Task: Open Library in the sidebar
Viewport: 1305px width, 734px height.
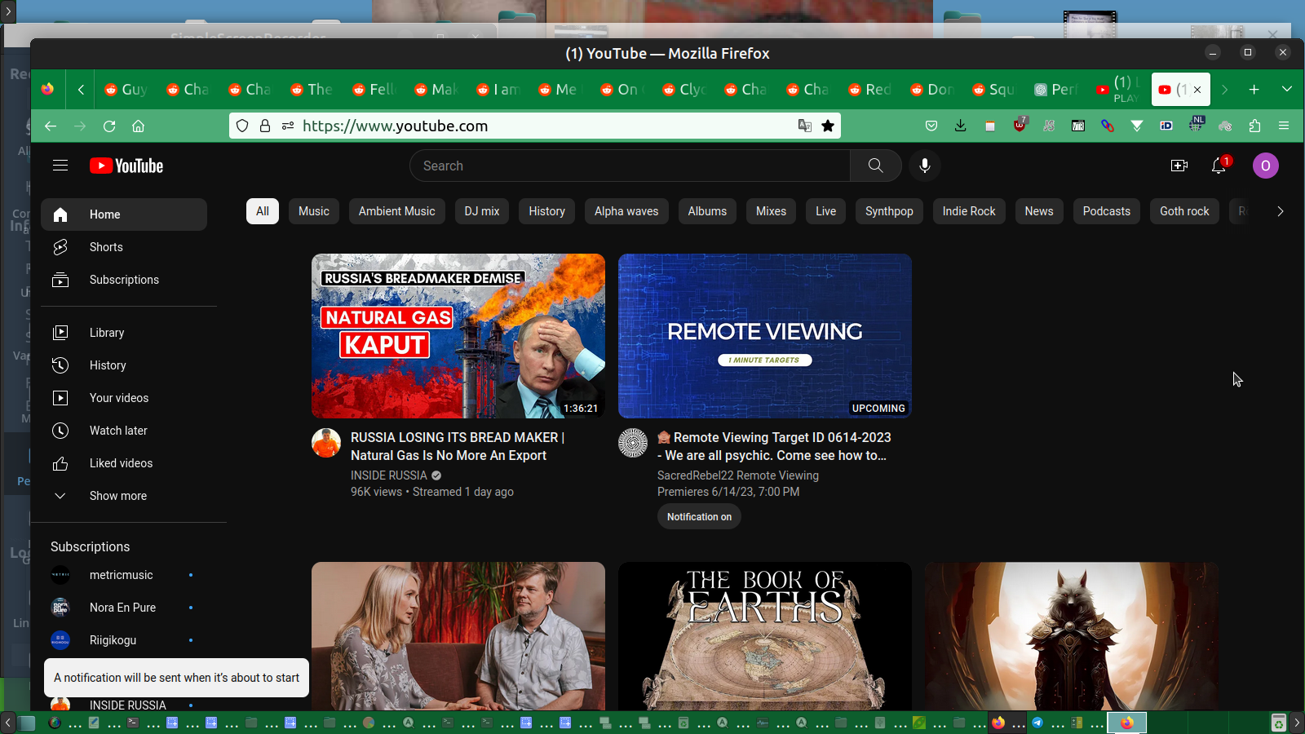Action: [124, 333]
